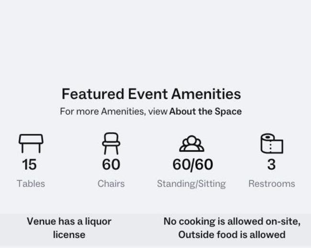This screenshot has width=311, height=248.
Task: Click Outside food is allowed text
Action: click(x=232, y=235)
